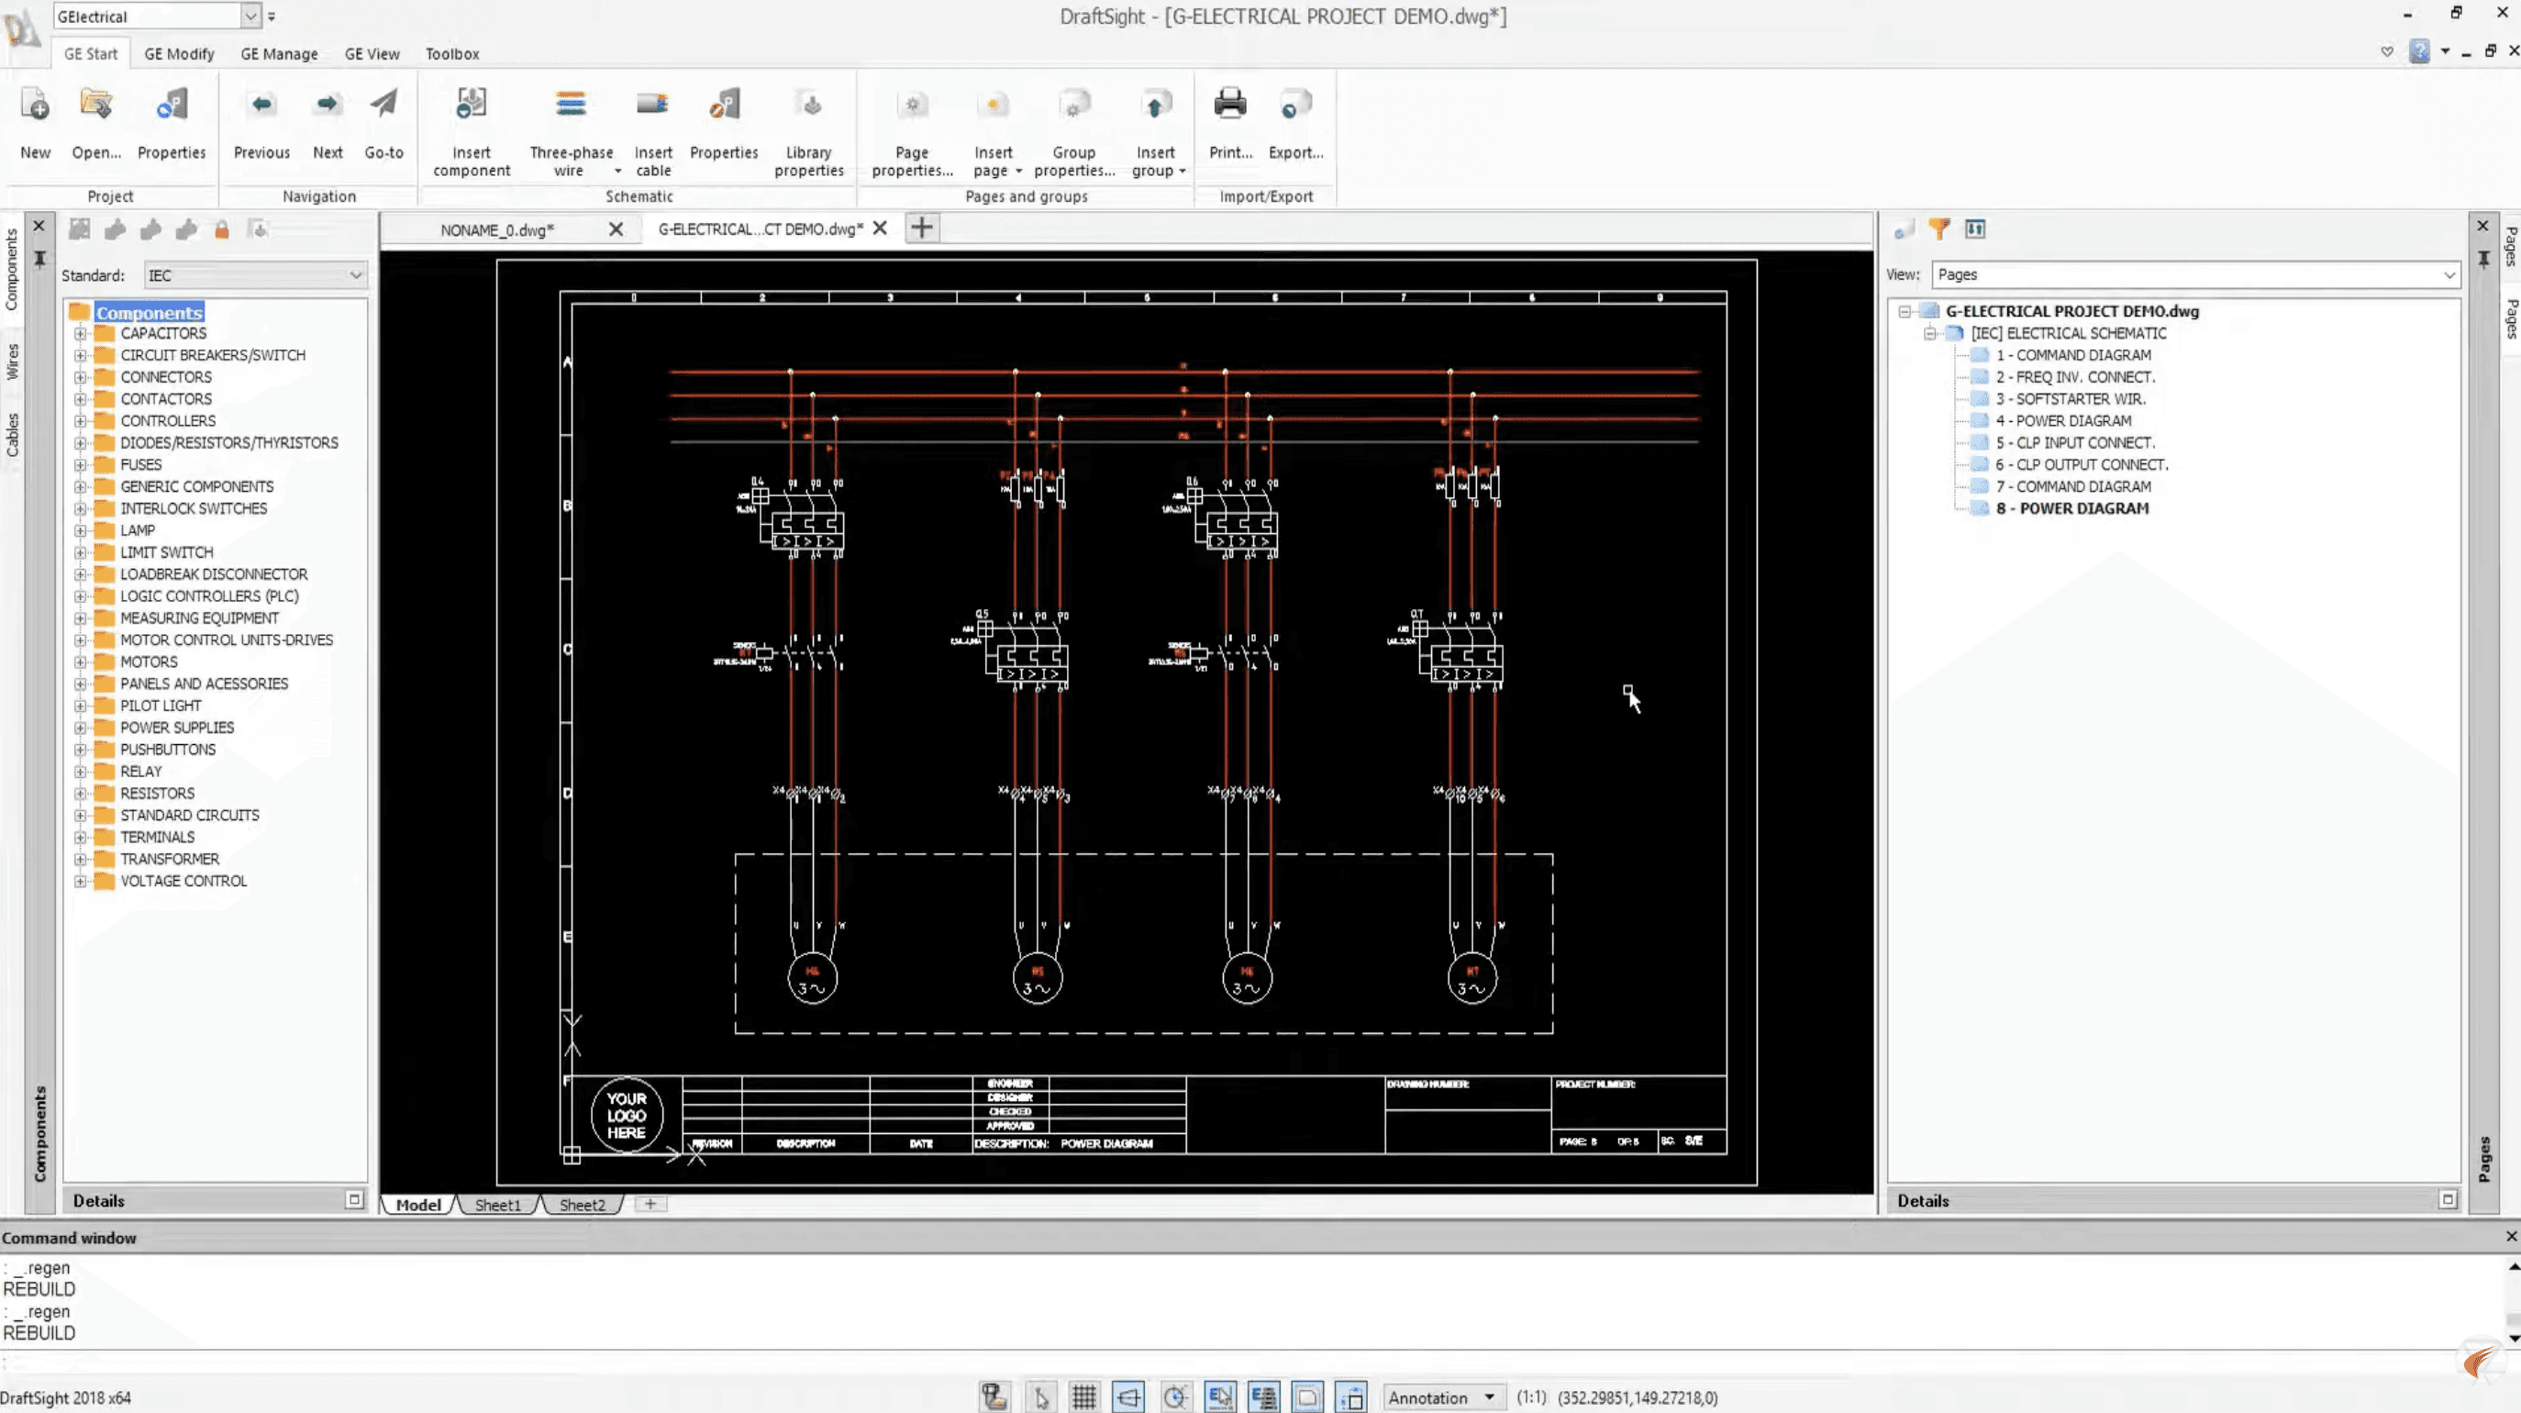Toggle Polar tracking in status bar

pos(1174,1397)
